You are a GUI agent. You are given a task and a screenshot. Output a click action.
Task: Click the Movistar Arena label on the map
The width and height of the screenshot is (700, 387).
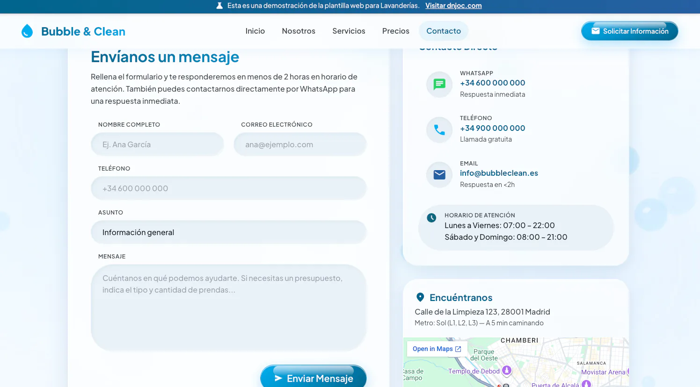603,372
